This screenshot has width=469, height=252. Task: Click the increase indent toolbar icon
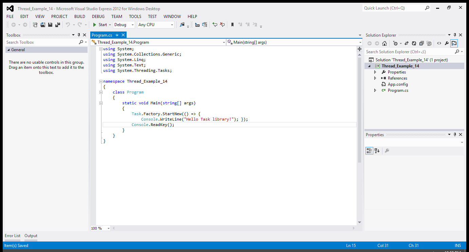click(205, 25)
